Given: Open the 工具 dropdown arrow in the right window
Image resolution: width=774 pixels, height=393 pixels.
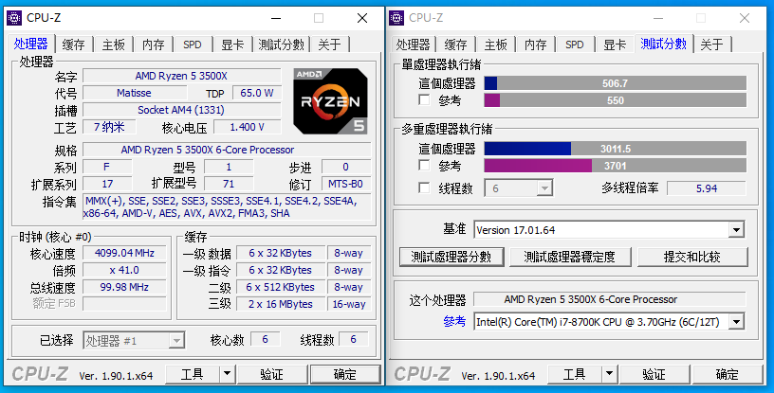Looking at the screenshot, I should (609, 374).
